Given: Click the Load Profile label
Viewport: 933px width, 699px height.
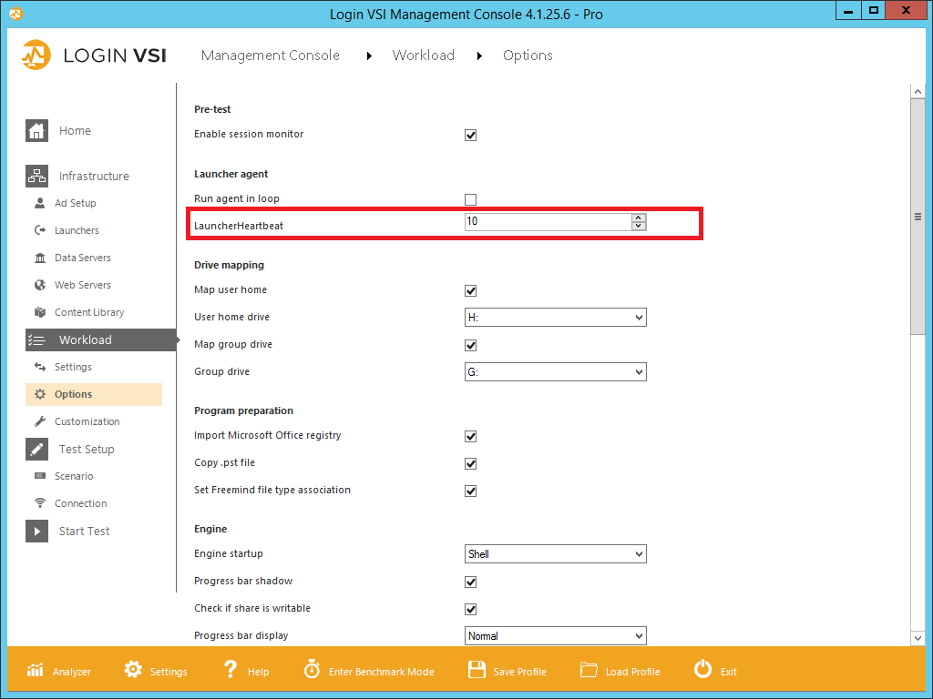Looking at the screenshot, I should [633, 672].
